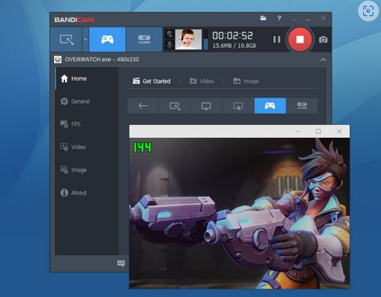Click the file size text 15.6MB / 10.8GB
The height and width of the screenshot is (297, 381).
tap(234, 46)
